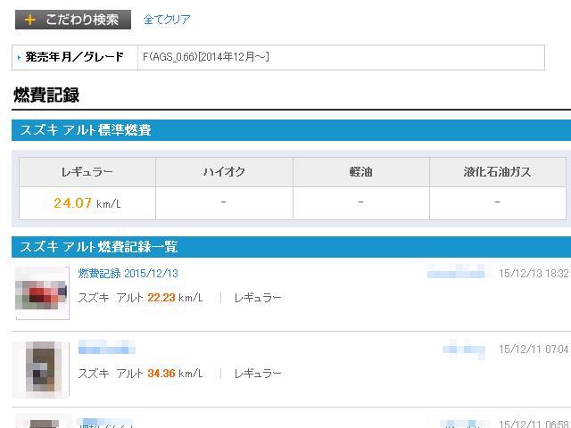Click the yellow plus icon on こだわり検索
This screenshot has width=571, height=428.
[29, 20]
